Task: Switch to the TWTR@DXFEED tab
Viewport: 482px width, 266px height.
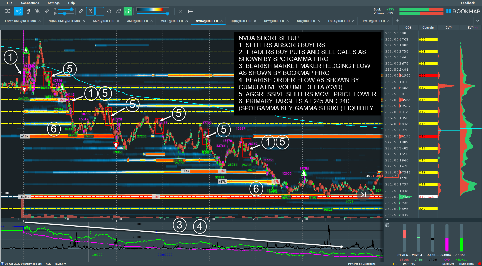Action: (x=373, y=21)
